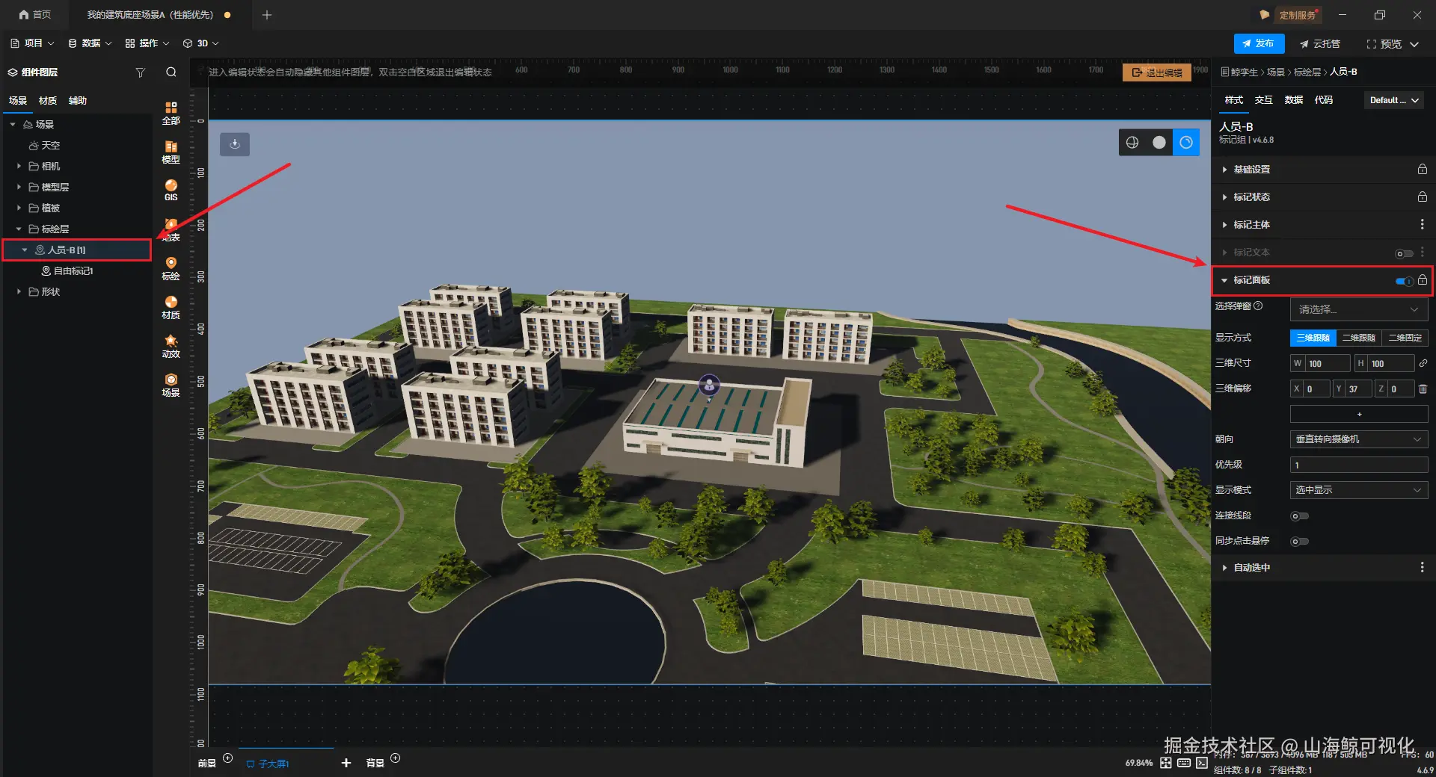This screenshot has height=777, width=1436.
Task: Click the 发布 publish button
Action: [x=1259, y=44]
